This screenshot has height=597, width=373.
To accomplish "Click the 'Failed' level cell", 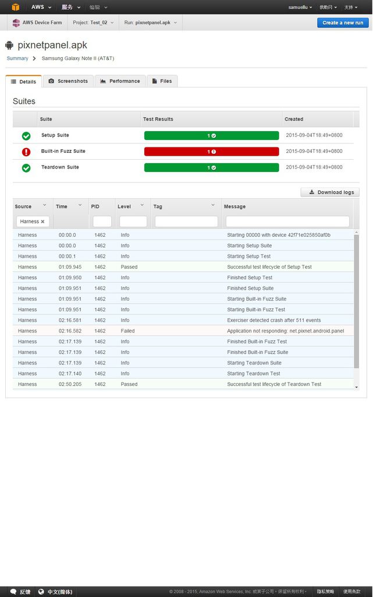I will point(127,331).
